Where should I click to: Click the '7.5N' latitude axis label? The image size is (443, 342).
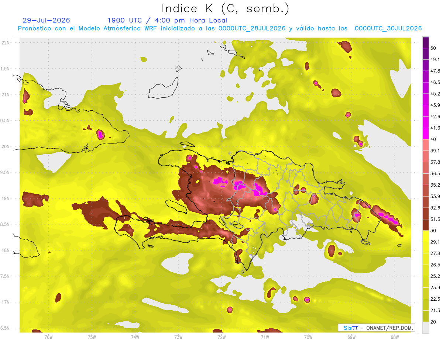(6, 276)
